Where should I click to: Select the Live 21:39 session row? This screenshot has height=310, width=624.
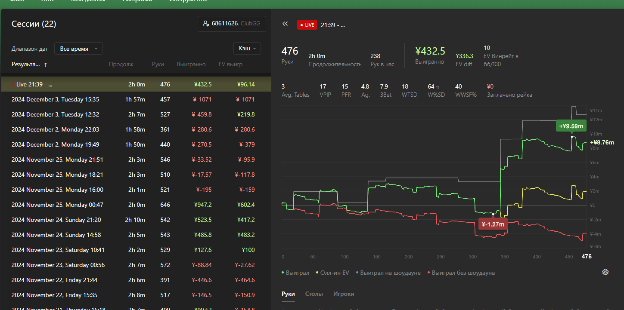[136, 84]
